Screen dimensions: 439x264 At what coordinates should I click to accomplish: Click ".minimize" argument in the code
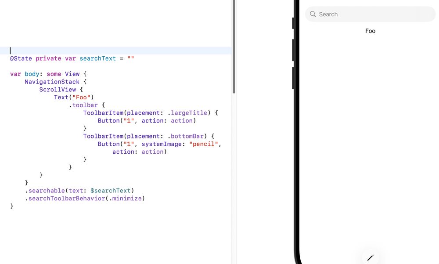point(125,198)
